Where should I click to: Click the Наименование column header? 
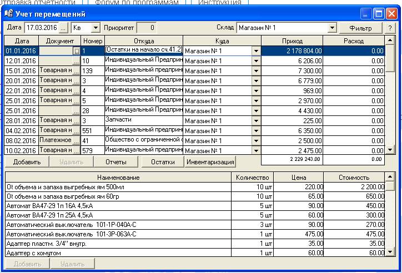tap(118, 177)
